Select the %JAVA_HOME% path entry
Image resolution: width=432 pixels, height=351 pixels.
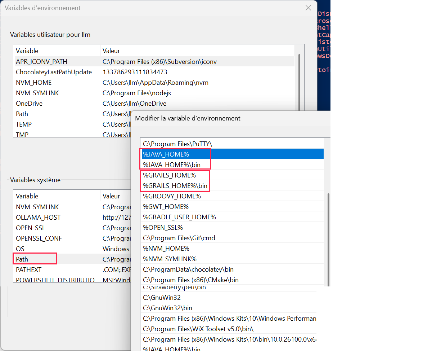[166, 154]
